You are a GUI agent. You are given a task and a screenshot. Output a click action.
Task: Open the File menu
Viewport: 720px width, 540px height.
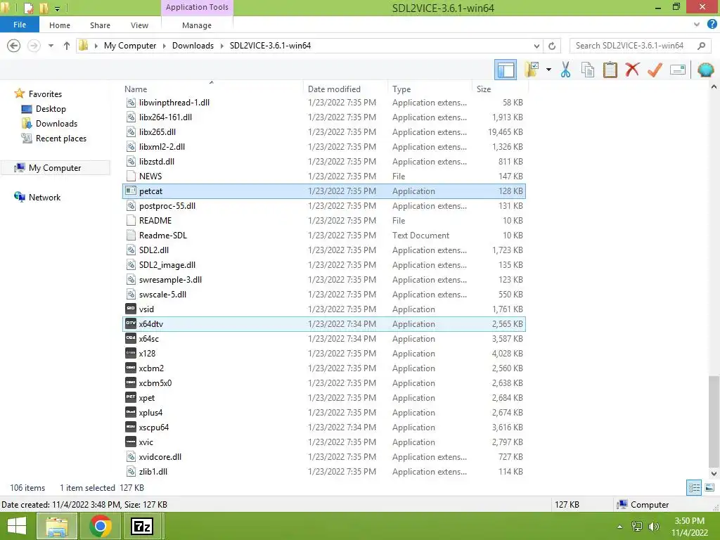(20, 25)
